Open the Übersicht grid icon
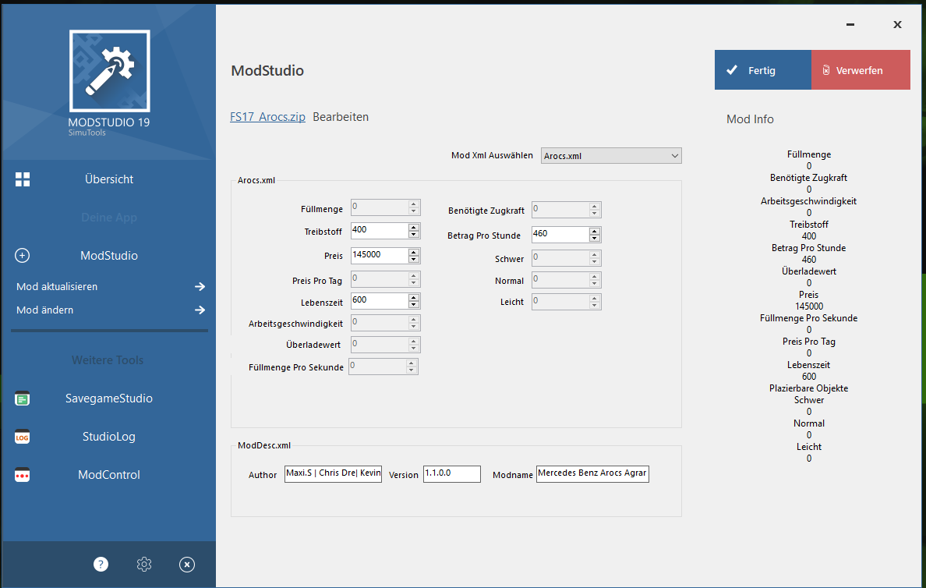This screenshot has width=926, height=588. (23, 179)
